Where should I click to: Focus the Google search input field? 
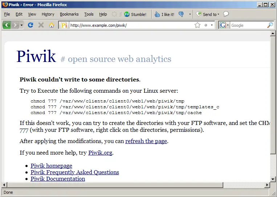click(248, 25)
